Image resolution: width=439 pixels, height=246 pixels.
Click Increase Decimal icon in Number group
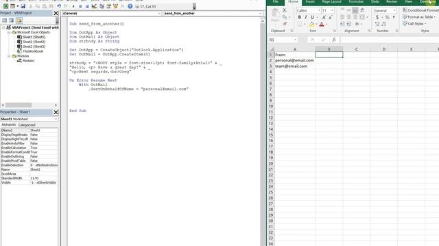coord(377,25)
